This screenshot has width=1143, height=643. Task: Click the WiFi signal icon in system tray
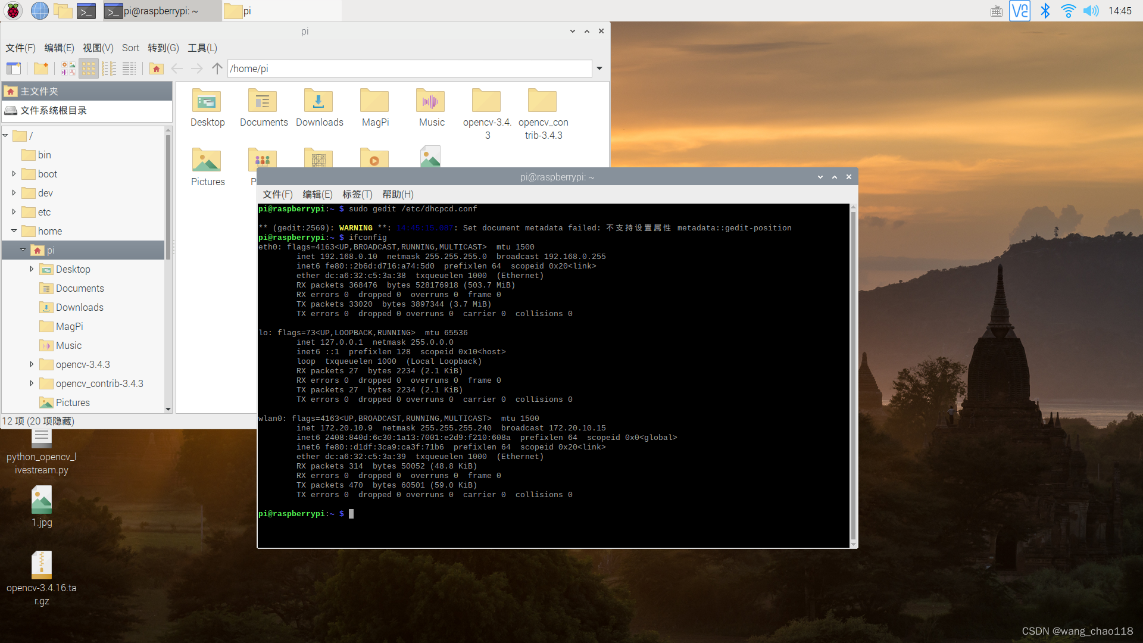tap(1070, 10)
